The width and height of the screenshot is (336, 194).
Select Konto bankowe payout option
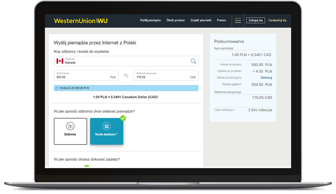click(x=106, y=131)
